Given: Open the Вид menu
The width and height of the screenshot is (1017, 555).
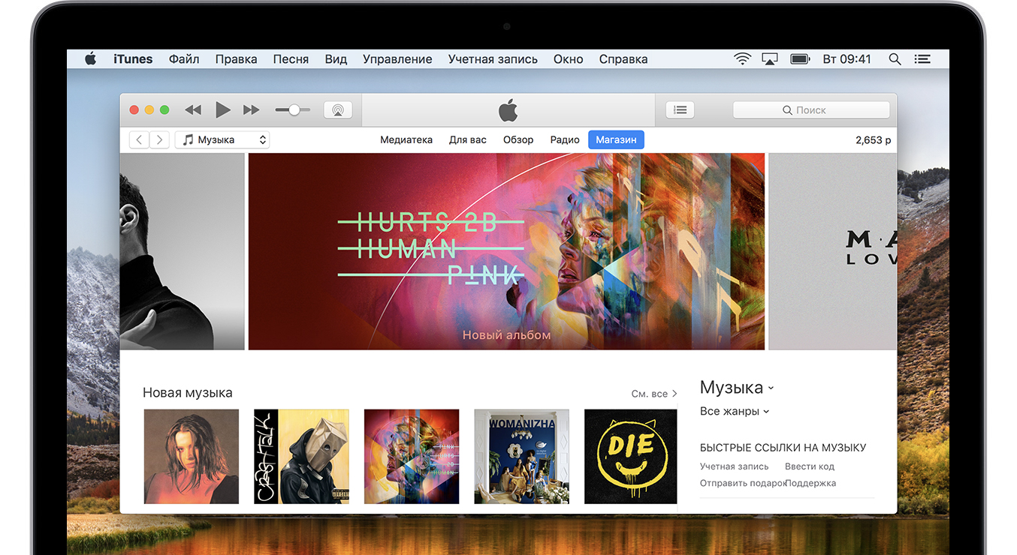Looking at the screenshot, I should 336,59.
